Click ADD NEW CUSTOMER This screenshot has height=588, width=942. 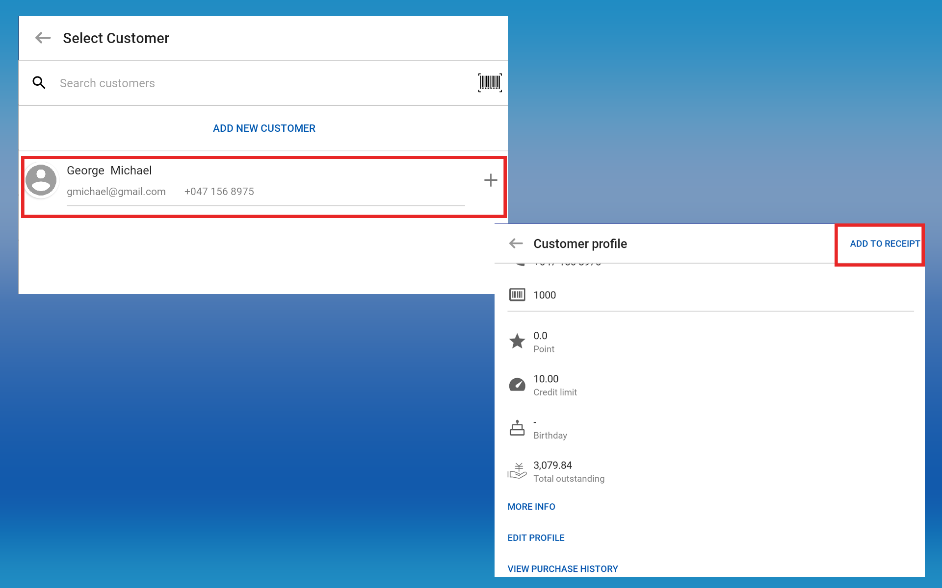click(264, 128)
